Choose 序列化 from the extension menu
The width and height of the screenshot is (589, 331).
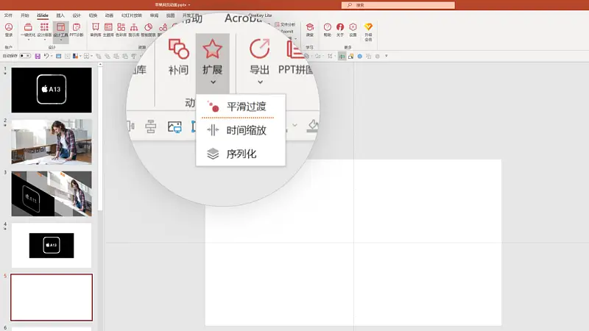pos(241,154)
